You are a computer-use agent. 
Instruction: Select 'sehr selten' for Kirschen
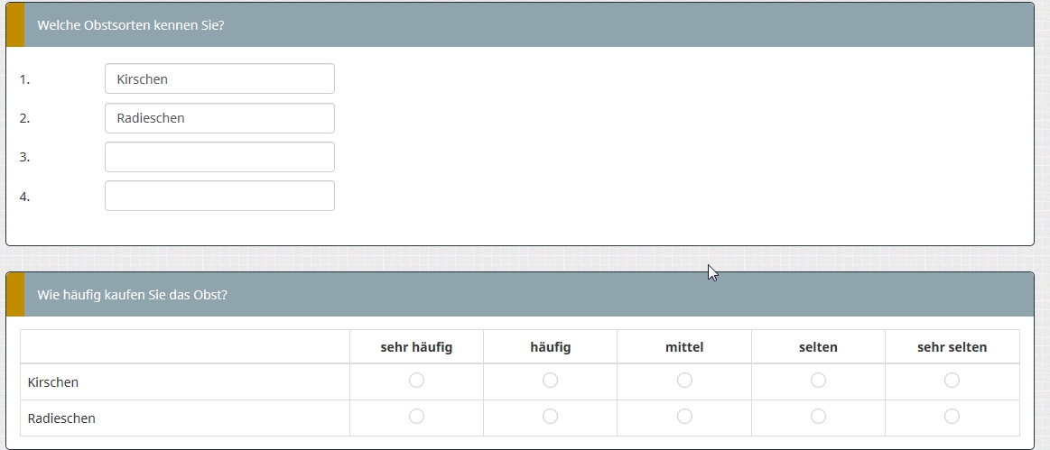952,381
